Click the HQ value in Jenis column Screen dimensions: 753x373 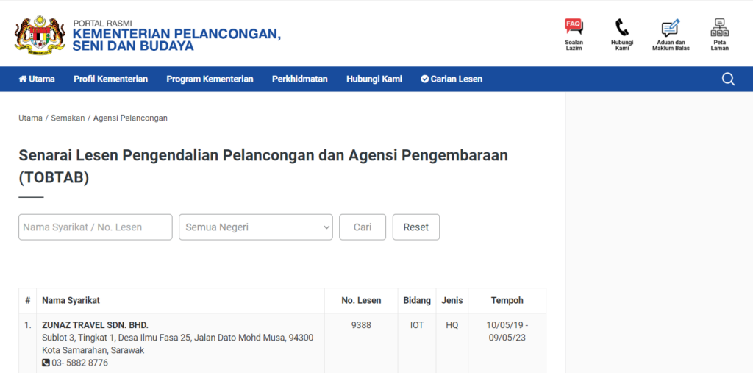coord(452,325)
